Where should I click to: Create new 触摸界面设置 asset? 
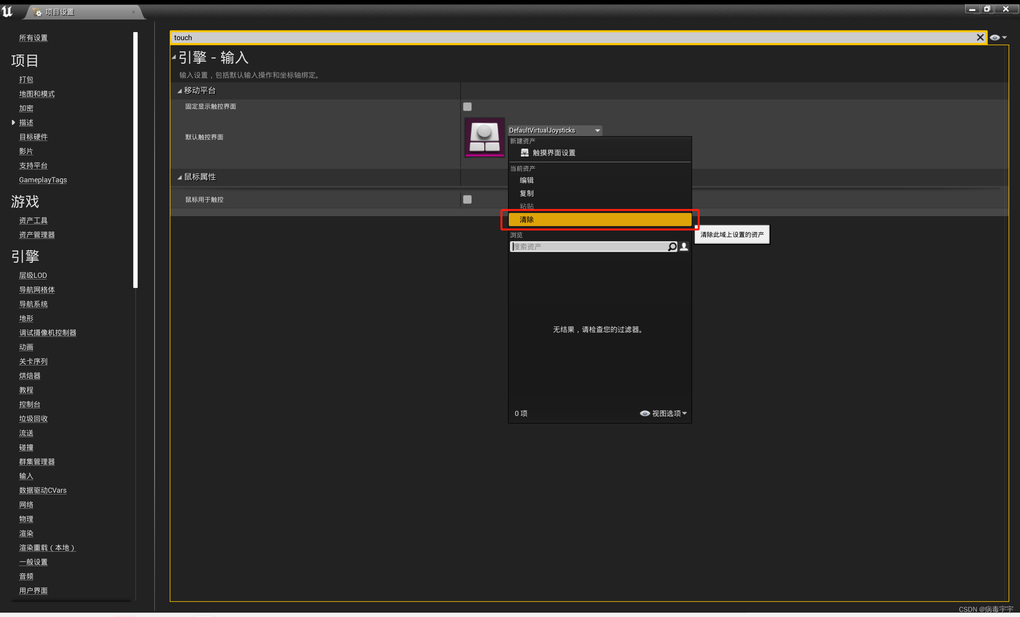click(553, 153)
